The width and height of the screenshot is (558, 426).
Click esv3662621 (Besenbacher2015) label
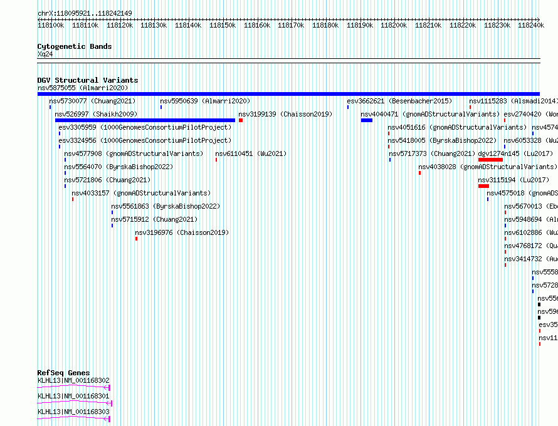pyautogui.click(x=399, y=101)
